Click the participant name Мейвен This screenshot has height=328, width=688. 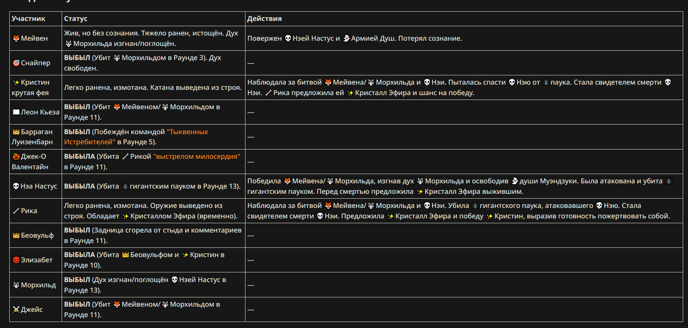point(34,38)
